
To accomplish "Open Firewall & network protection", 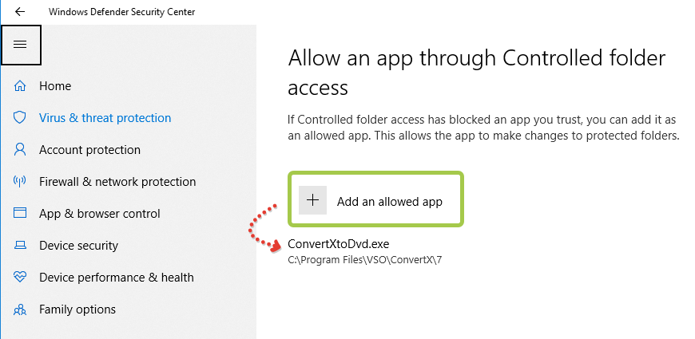I will (117, 182).
